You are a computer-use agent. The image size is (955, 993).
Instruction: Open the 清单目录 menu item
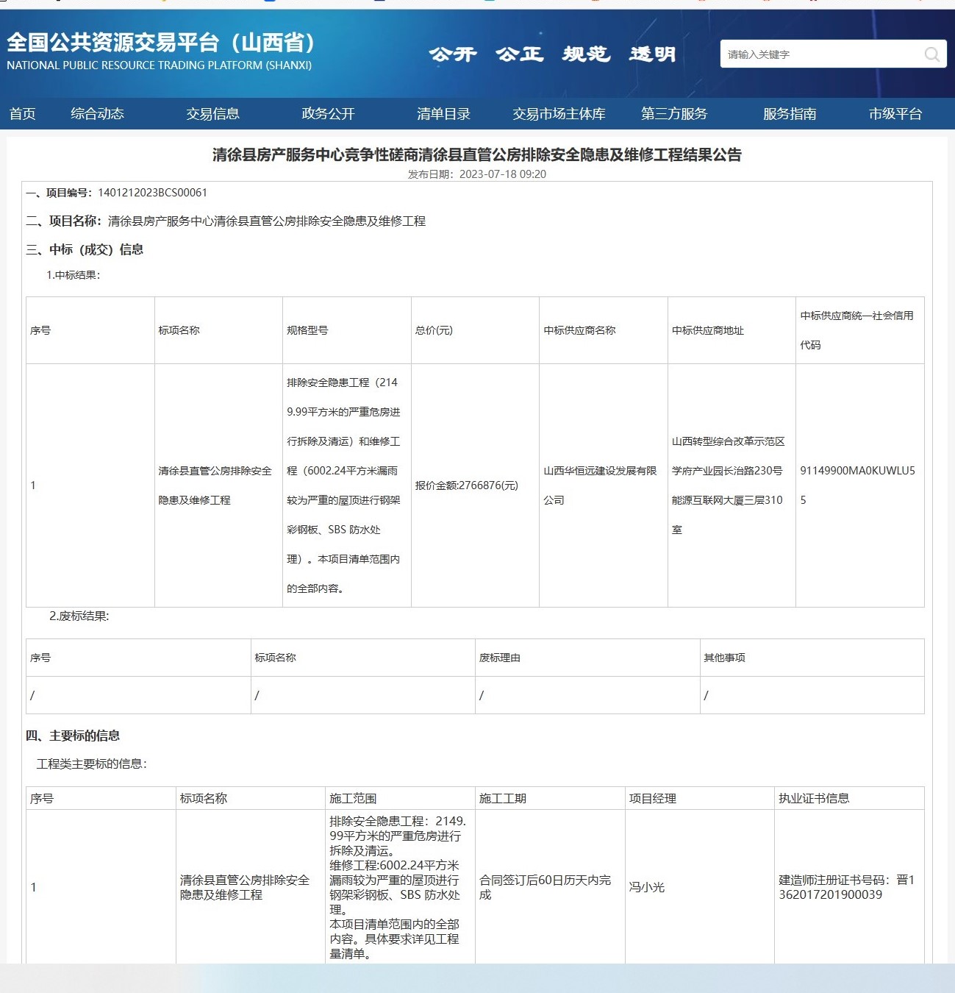pos(443,114)
